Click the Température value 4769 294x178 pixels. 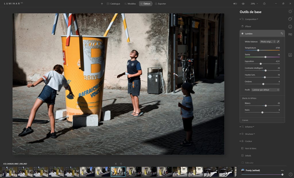(278, 48)
